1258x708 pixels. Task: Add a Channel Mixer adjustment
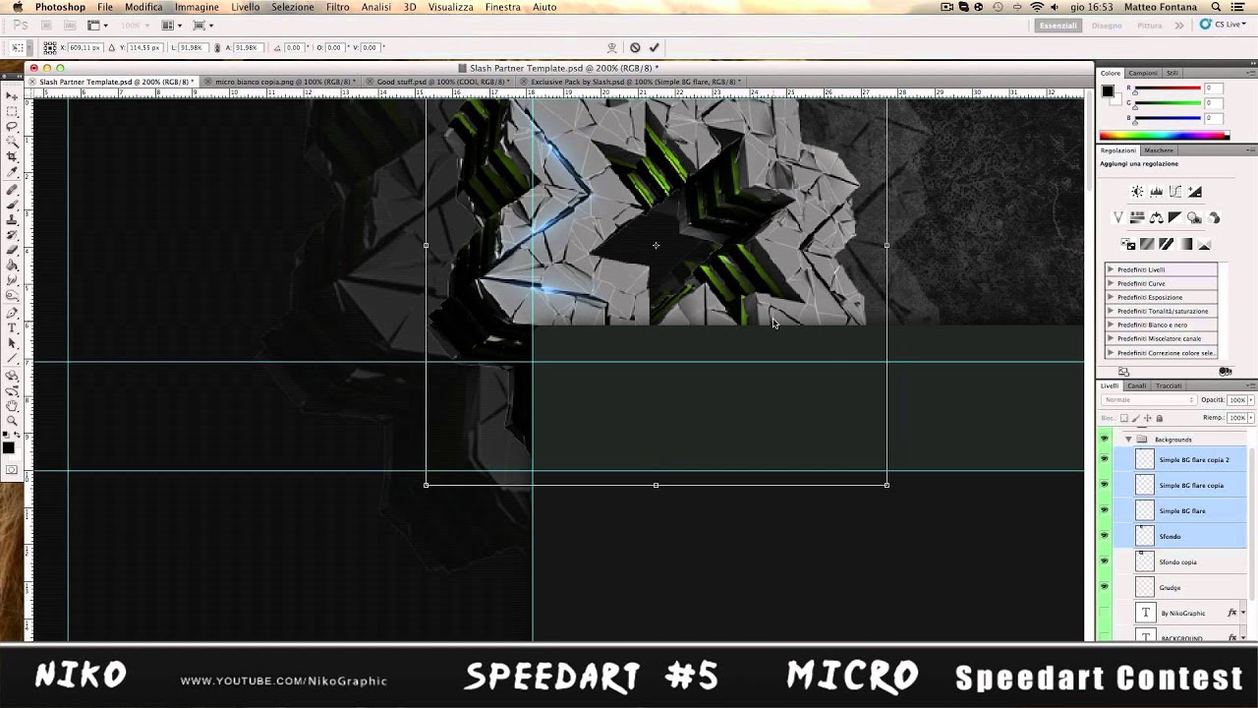[x=1214, y=217]
